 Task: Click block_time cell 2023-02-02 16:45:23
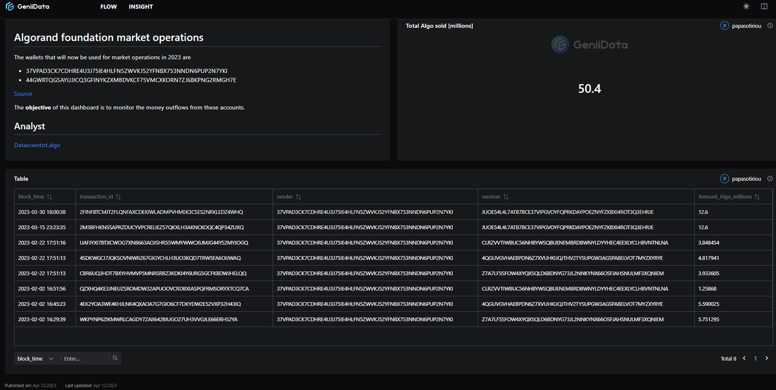pyautogui.click(x=42, y=303)
